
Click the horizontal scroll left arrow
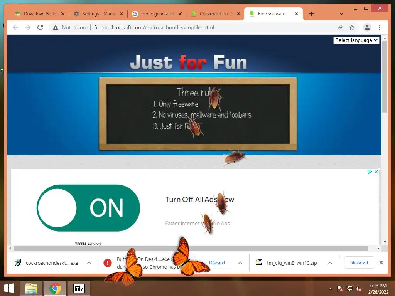coord(10,249)
